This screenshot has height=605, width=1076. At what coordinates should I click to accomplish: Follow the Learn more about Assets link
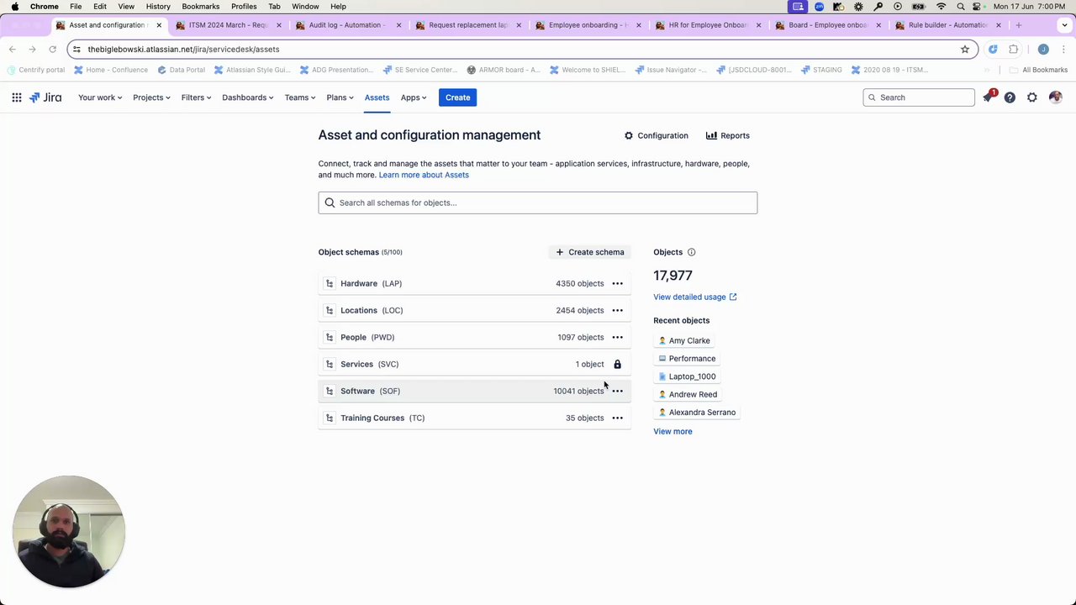pos(424,175)
